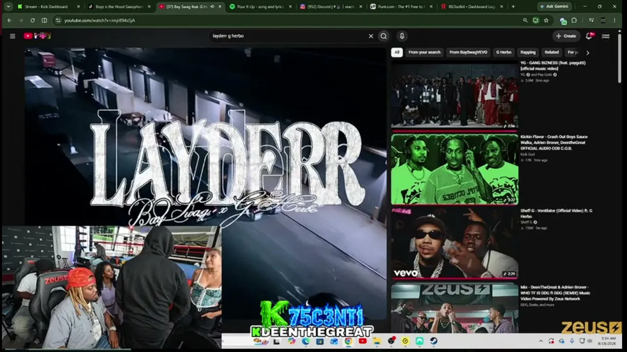
Task: Select the 'From BaySwagVEVO' filter chip
Action: [468, 52]
